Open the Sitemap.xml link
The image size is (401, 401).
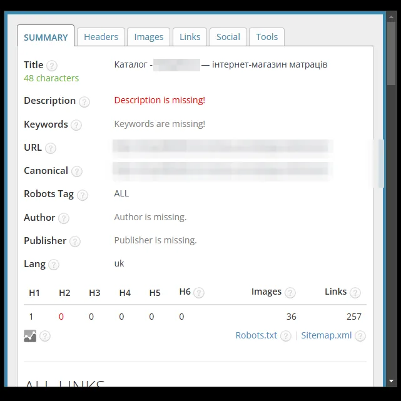[x=327, y=335]
